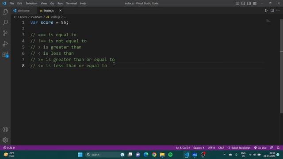The height and width of the screenshot is (159, 283).
Task: Toggle secondary side bar layout icon
Action: (249, 4)
